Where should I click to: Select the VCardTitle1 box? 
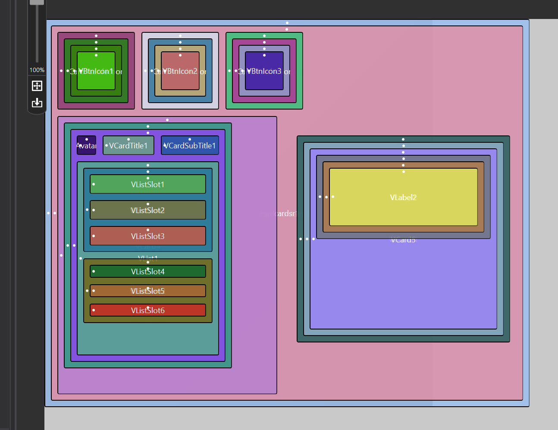(x=129, y=145)
